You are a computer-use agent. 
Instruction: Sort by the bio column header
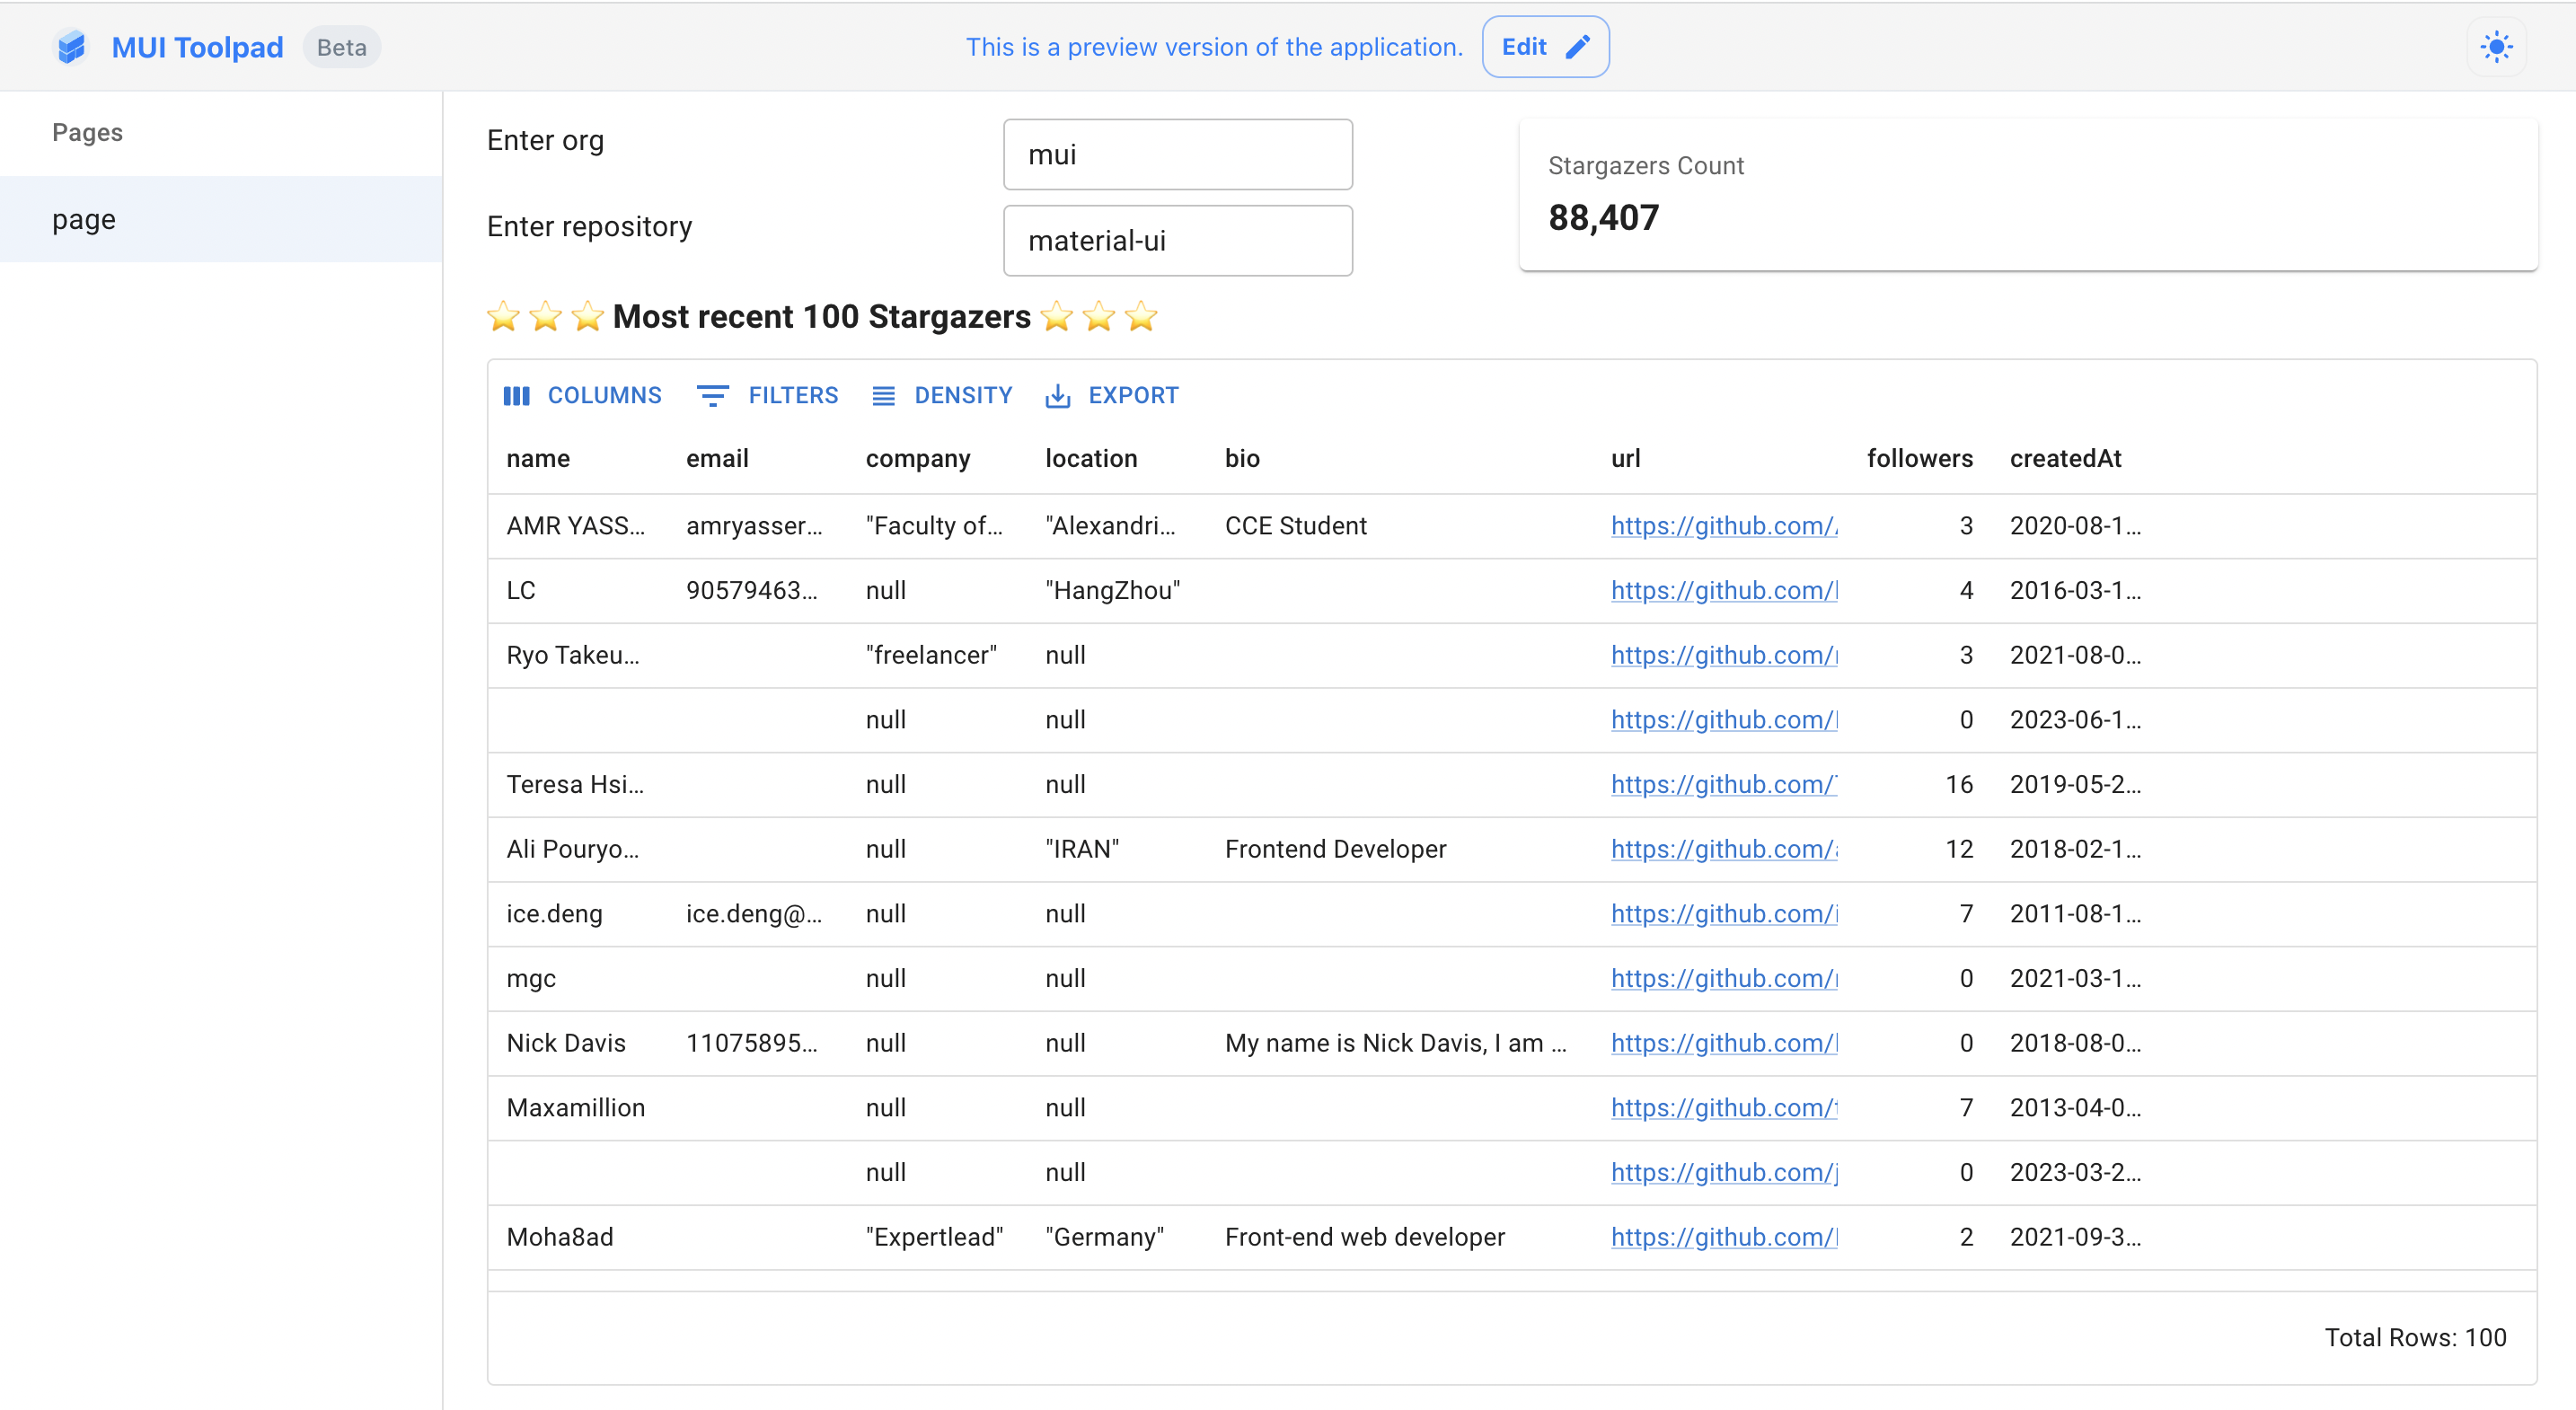1242,459
